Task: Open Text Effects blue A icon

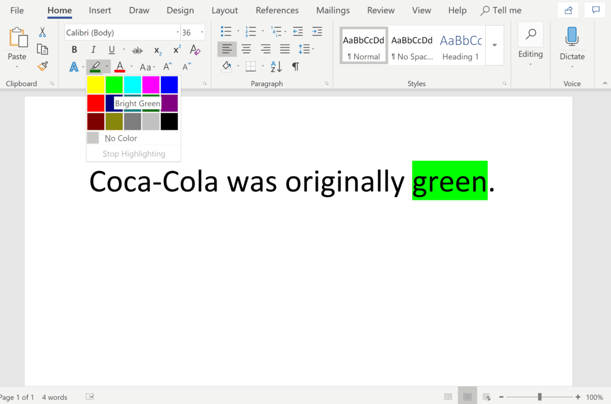Action: click(x=74, y=66)
